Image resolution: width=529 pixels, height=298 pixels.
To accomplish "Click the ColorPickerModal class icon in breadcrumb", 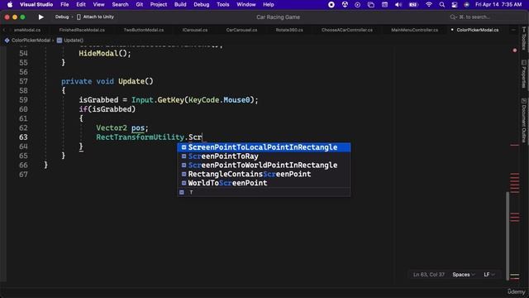I will pos(7,41).
